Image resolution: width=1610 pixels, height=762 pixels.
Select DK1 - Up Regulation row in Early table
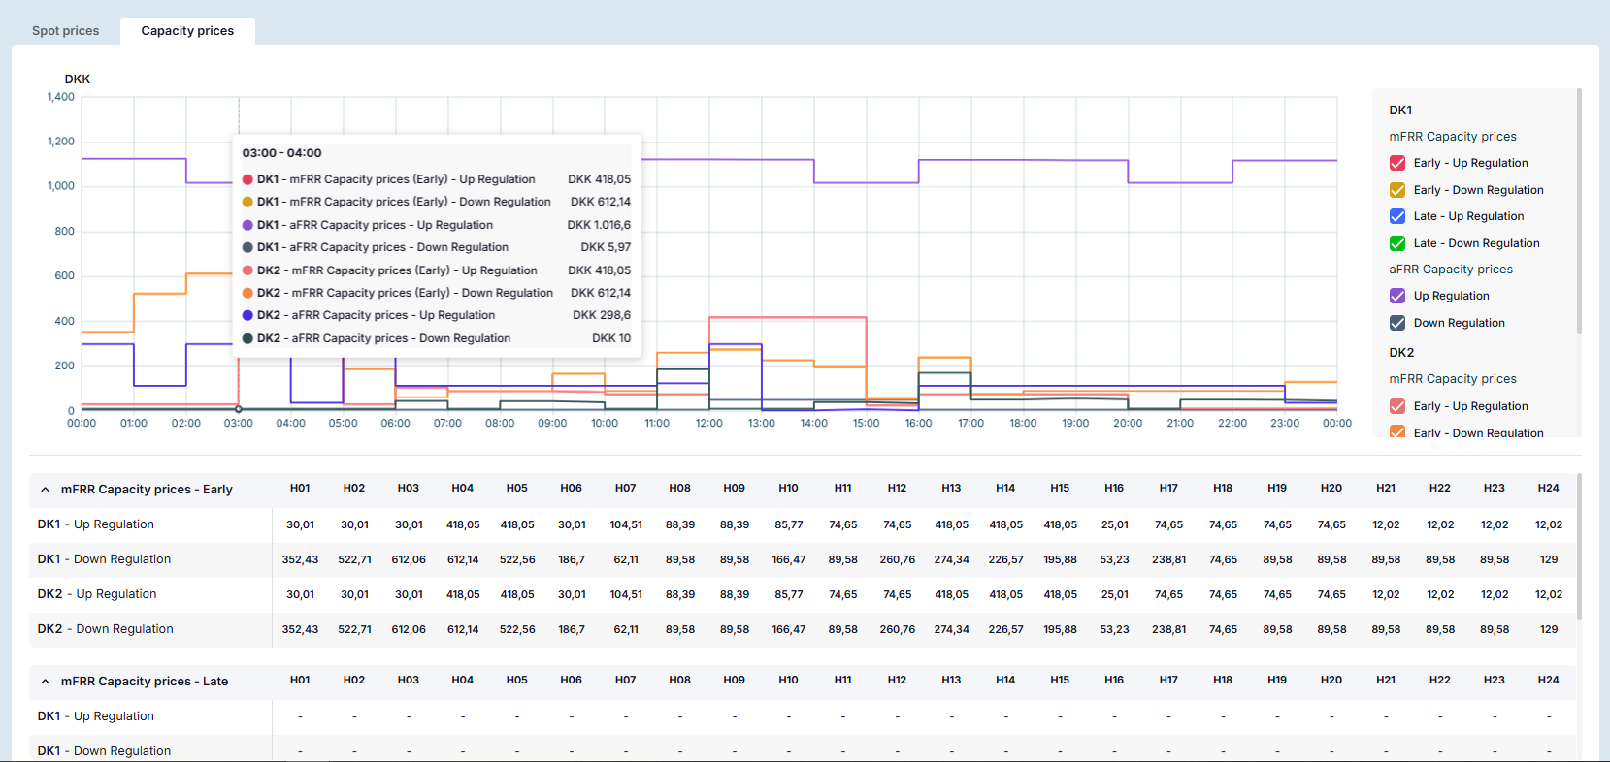(x=96, y=524)
